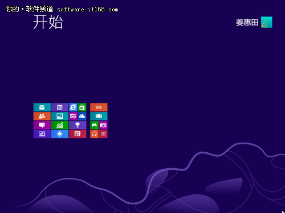Open the Photos tile
The width and height of the screenshot is (285, 213).
click(x=60, y=116)
